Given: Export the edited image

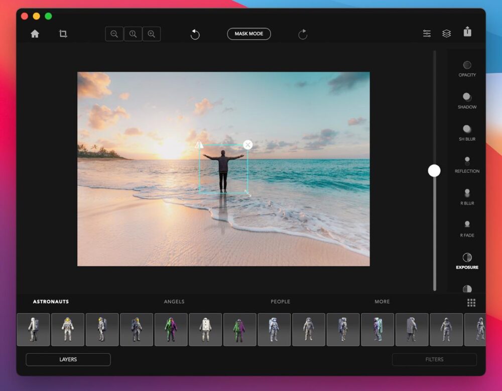Looking at the screenshot, I should pyautogui.click(x=467, y=32).
